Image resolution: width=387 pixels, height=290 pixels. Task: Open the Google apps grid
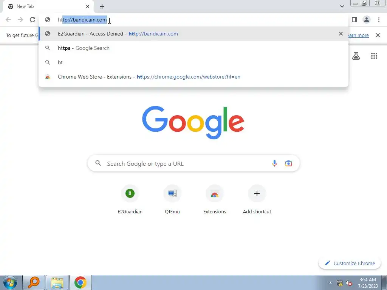[x=374, y=56]
